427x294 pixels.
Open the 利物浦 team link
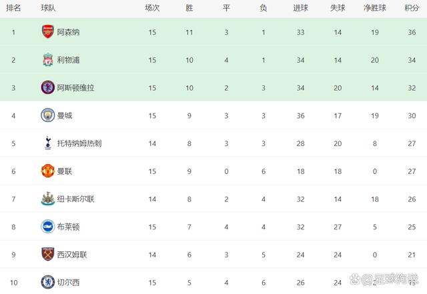[x=69, y=60]
